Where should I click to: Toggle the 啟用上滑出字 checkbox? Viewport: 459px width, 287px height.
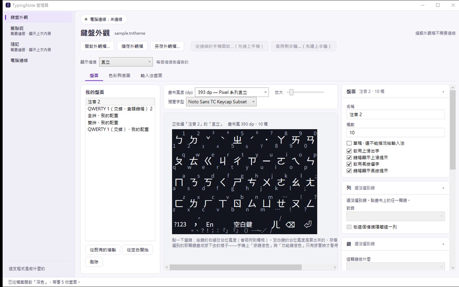pyautogui.click(x=349, y=150)
